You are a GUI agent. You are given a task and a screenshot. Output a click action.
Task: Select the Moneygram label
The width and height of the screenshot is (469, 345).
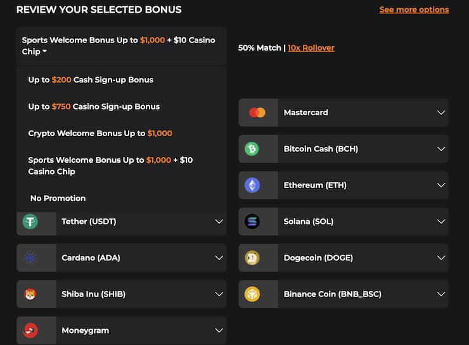click(x=86, y=330)
